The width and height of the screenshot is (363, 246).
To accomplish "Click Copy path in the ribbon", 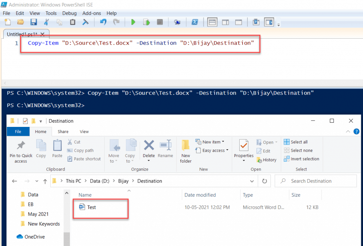I will (80, 150).
